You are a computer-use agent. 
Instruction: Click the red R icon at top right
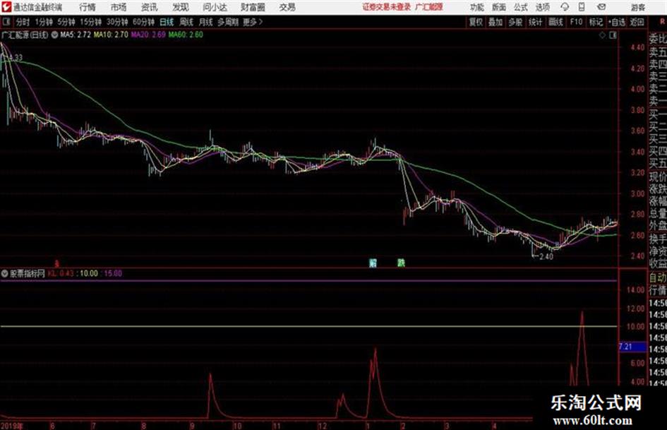point(662,21)
